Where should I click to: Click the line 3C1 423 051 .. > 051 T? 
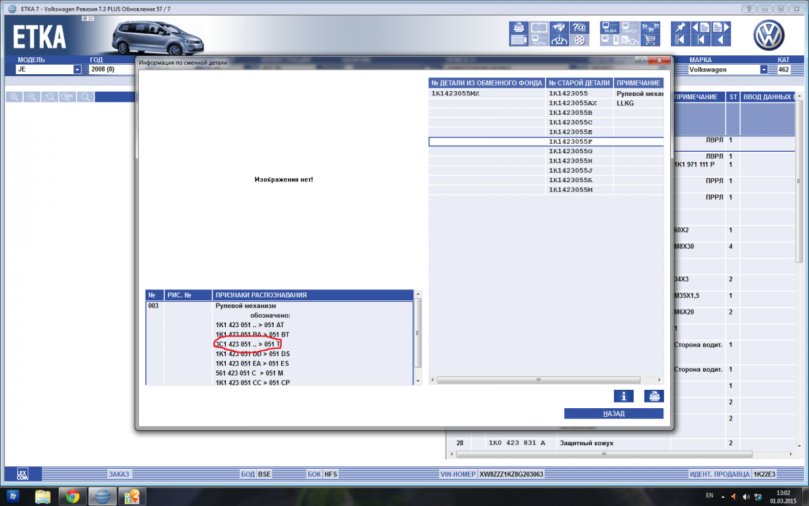pos(247,344)
